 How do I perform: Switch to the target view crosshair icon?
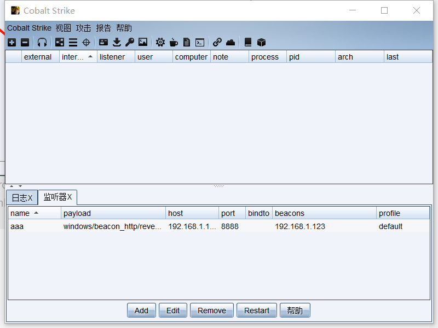pos(87,43)
